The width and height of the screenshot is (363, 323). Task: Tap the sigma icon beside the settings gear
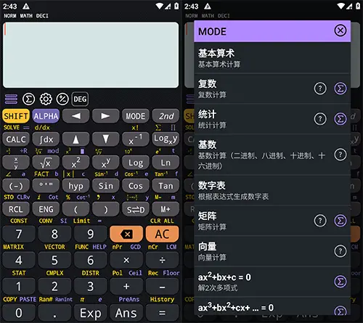(x=28, y=99)
